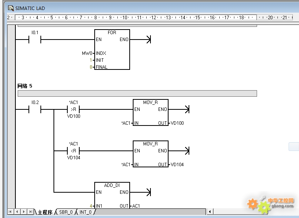This screenshot has width=299, height=218.
Task: Click the horizontal scrollbar left arrow
Action: pyautogui.click(x=210, y=211)
